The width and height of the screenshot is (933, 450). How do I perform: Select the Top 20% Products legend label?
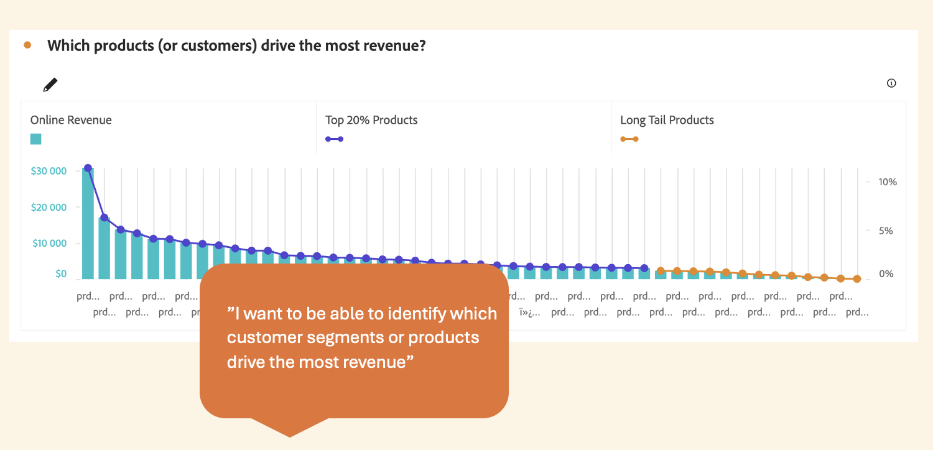pos(371,120)
